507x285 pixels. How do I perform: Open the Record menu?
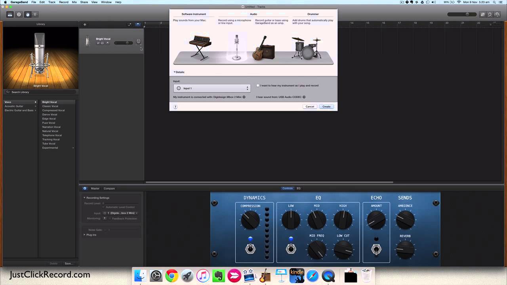pyautogui.click(x=63, y=2)
